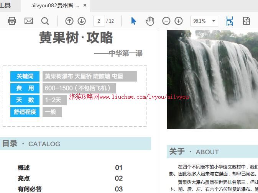Open the 工具 tab
The height and width of the screenshot is (193, 258).
(6, 6)
